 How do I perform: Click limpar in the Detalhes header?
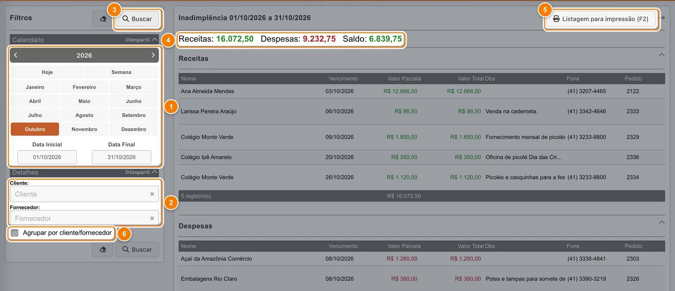pos(138,172)
